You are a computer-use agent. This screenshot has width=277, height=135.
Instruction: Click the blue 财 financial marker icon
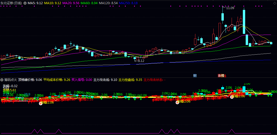pyautogui.click(x=195, y=76)
